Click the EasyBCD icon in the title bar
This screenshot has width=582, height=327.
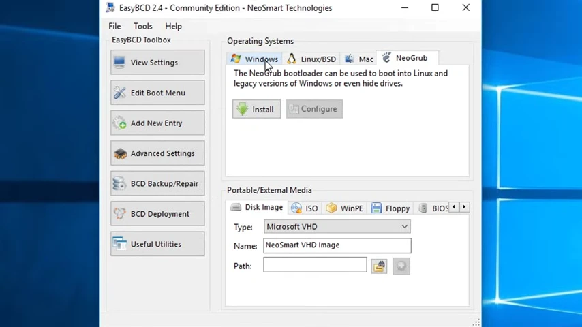(x=110, y=7)
